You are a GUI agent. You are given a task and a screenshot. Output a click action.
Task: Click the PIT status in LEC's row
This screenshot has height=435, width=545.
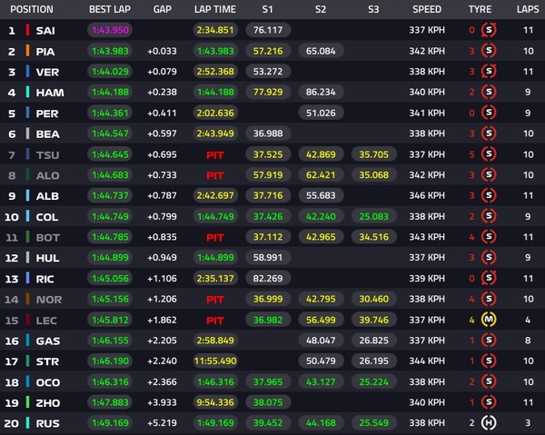pyautogui.click(x=214, y=320)
